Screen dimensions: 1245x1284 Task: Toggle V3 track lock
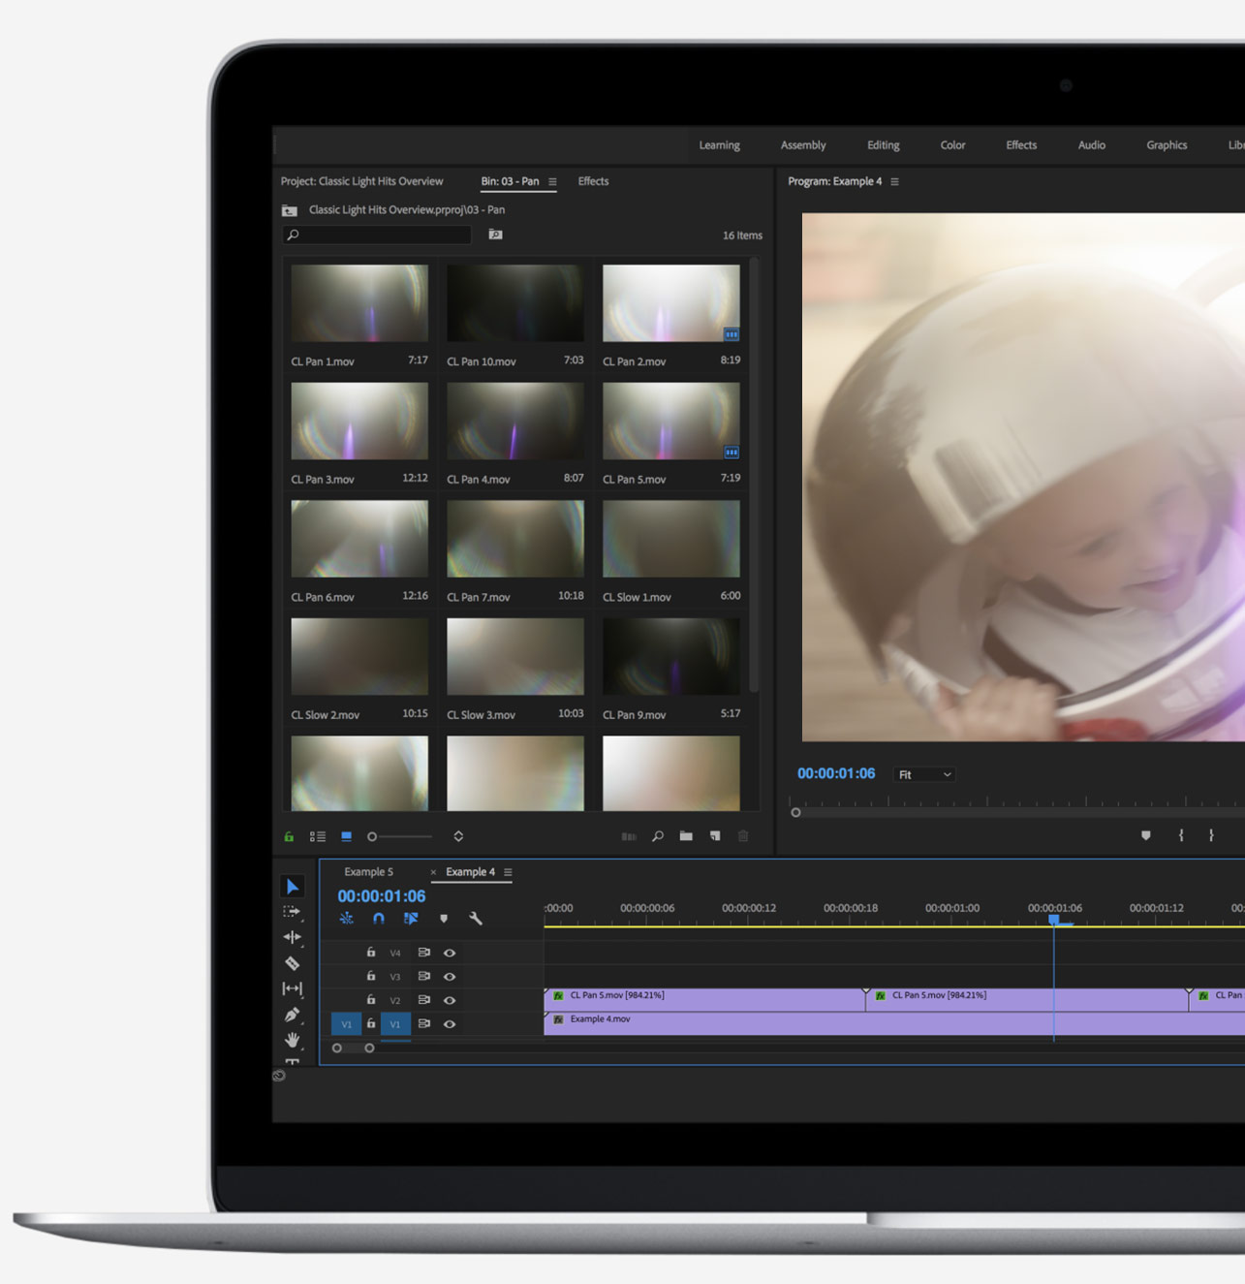(x=370, y=976)
